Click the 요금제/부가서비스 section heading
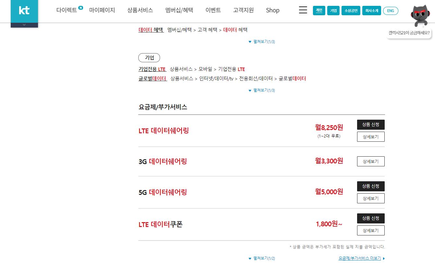The image size is (435, 263). point(163,107)
